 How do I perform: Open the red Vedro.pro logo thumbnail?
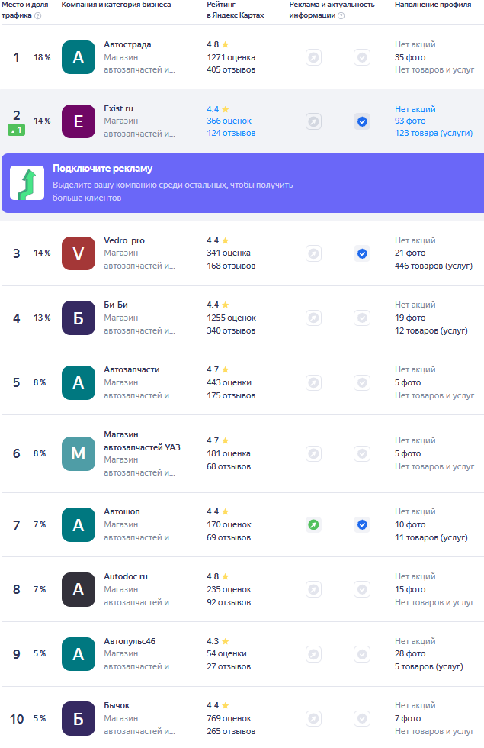point(79,253)
